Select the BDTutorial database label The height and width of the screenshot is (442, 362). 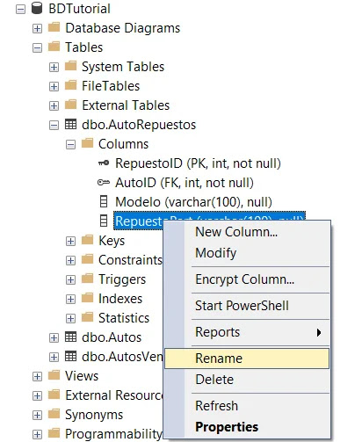tap(79, 9)
